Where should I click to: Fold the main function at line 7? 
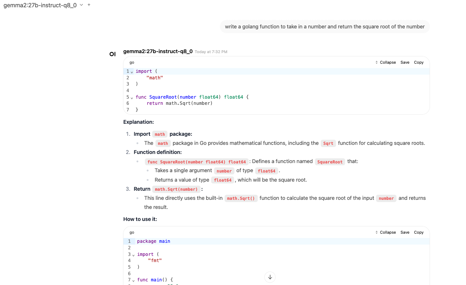(133, 280)
